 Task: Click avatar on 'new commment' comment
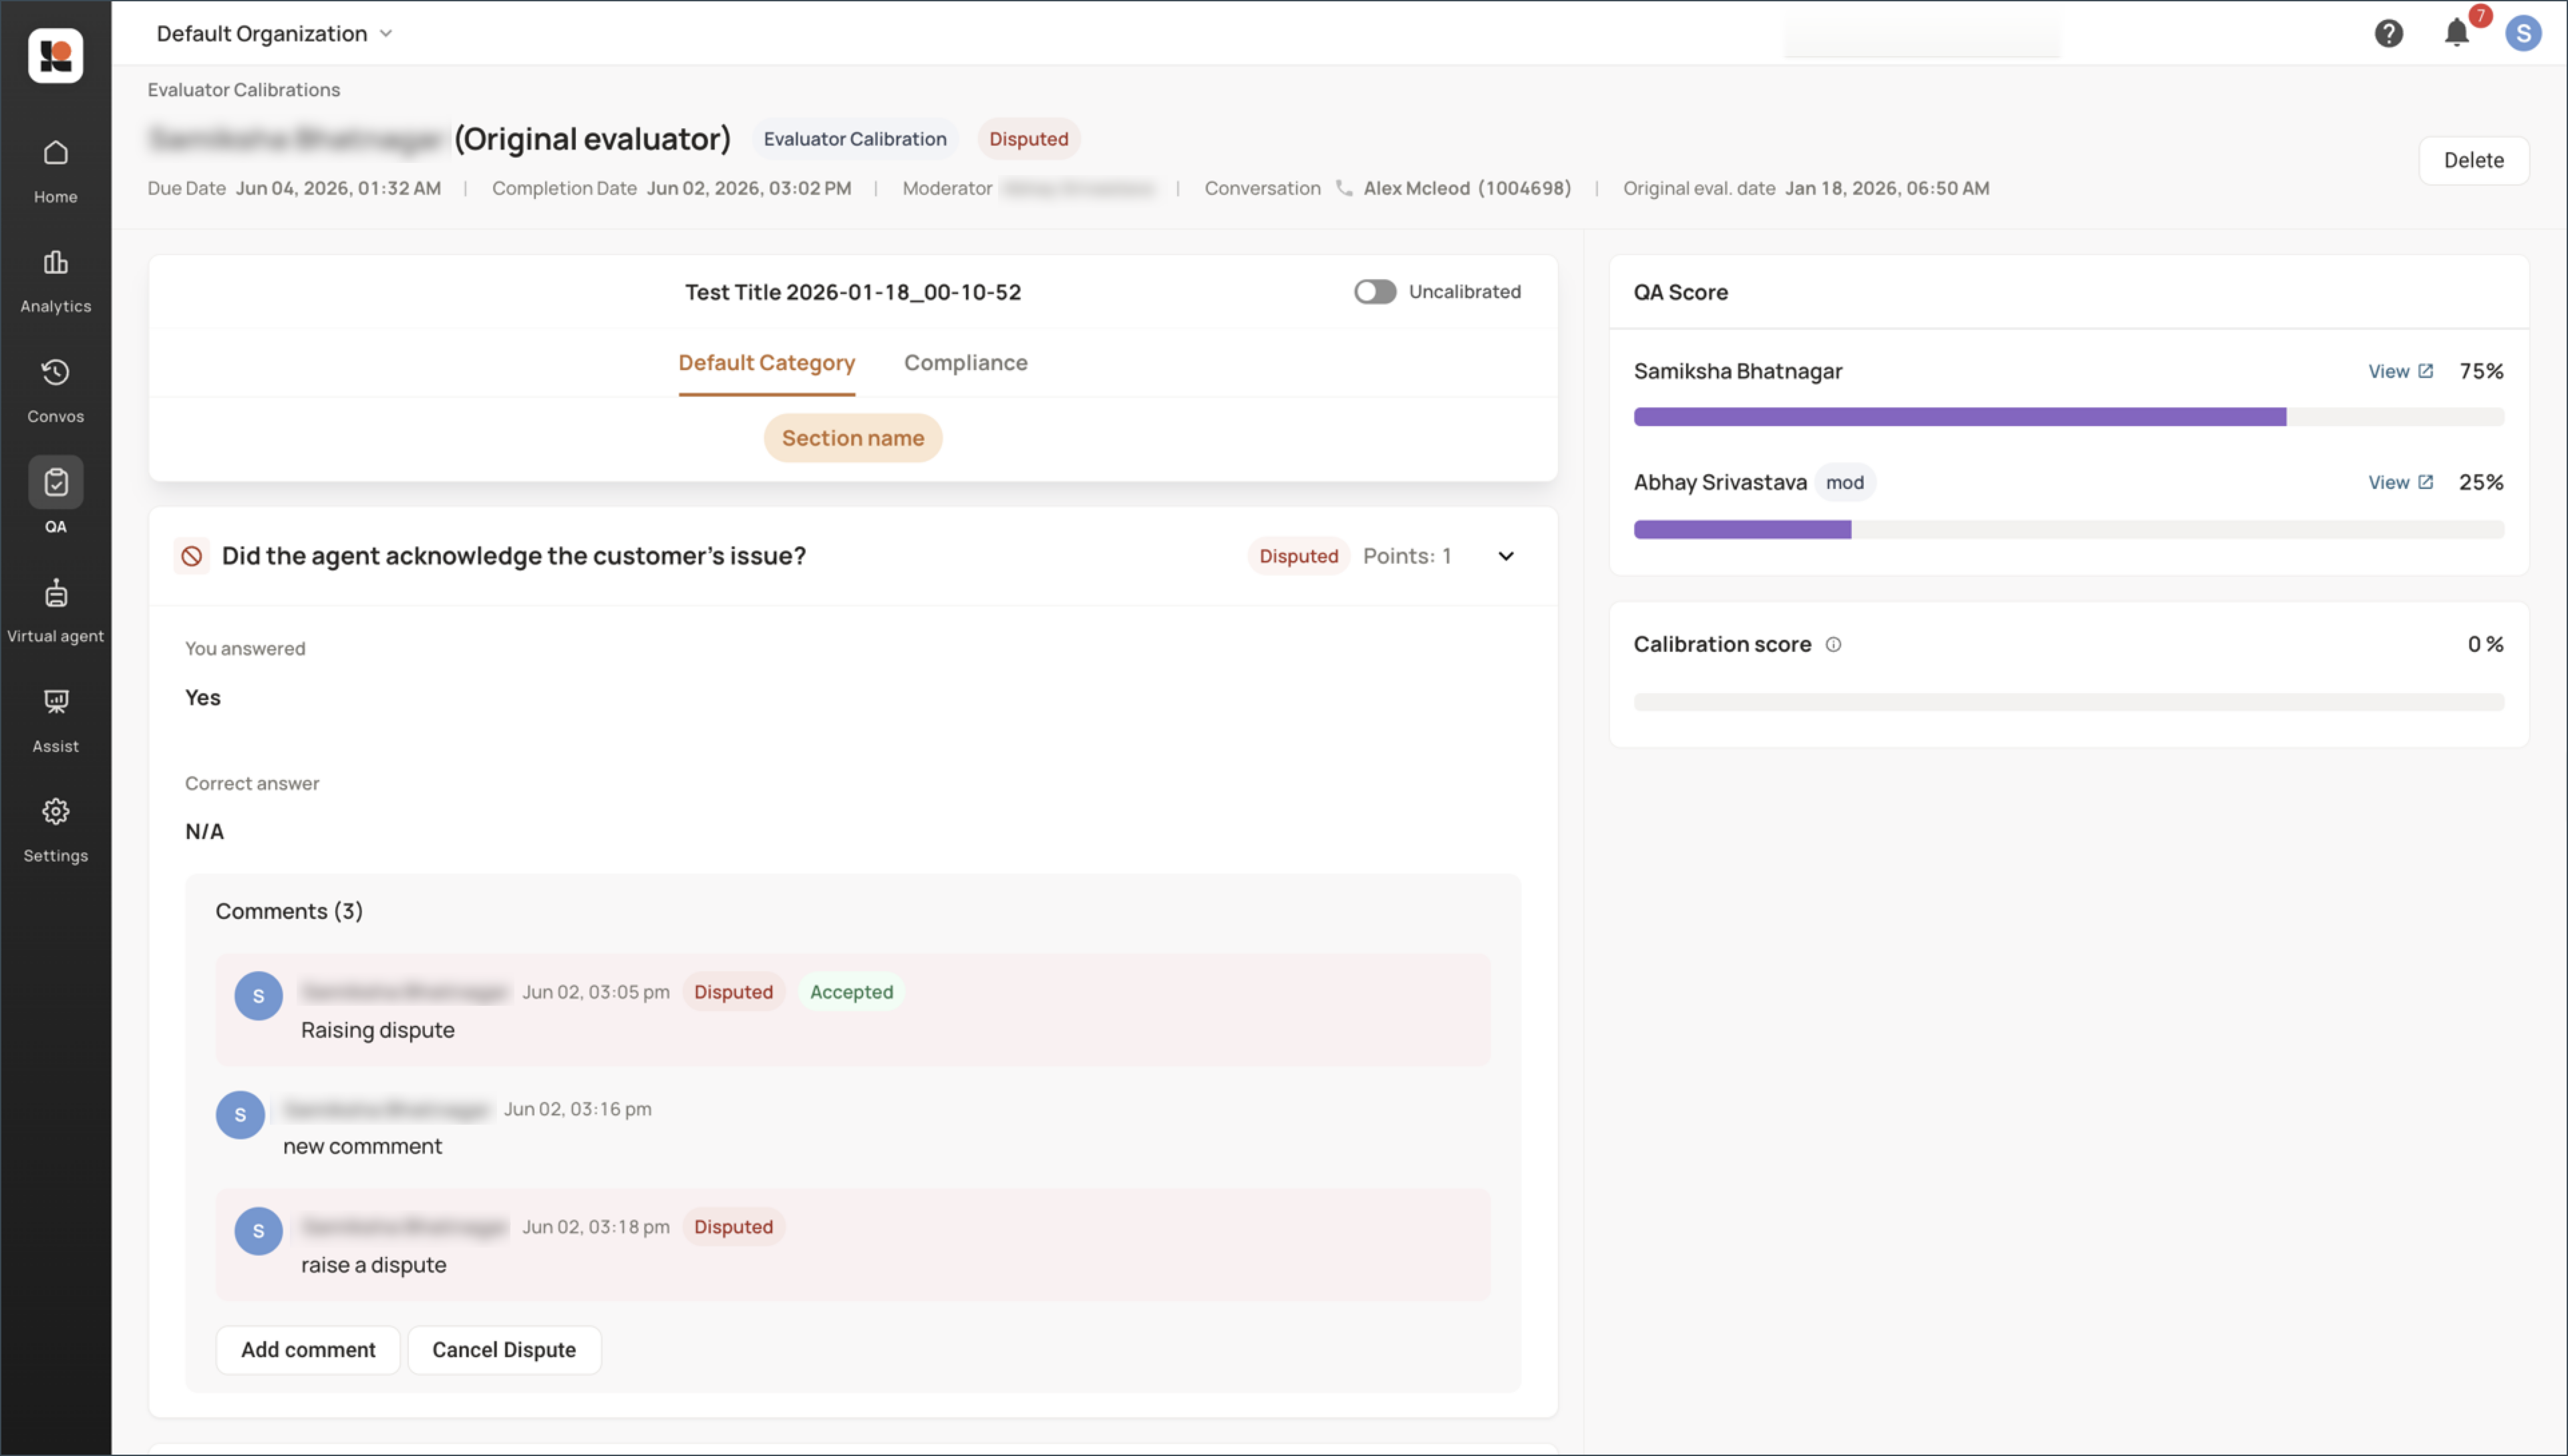tap(240, 1114)
